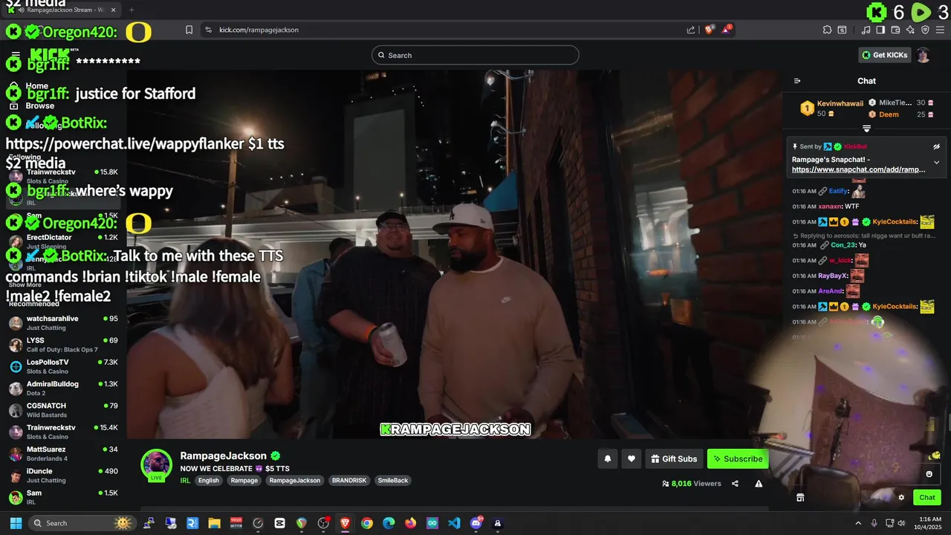951x535 pixels.
Task: Open the browser extensions puzzle icon
Action: tap(827, 30)
